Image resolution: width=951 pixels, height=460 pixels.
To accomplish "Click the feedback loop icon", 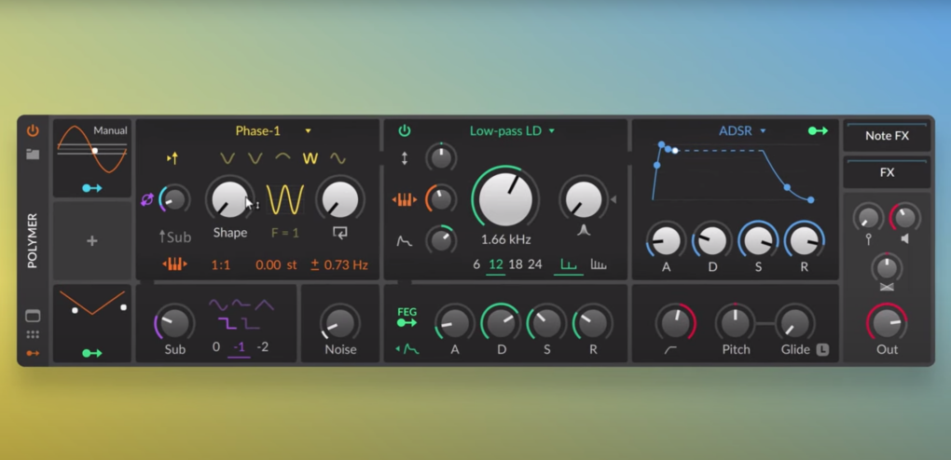I will (x=340, y=233).
